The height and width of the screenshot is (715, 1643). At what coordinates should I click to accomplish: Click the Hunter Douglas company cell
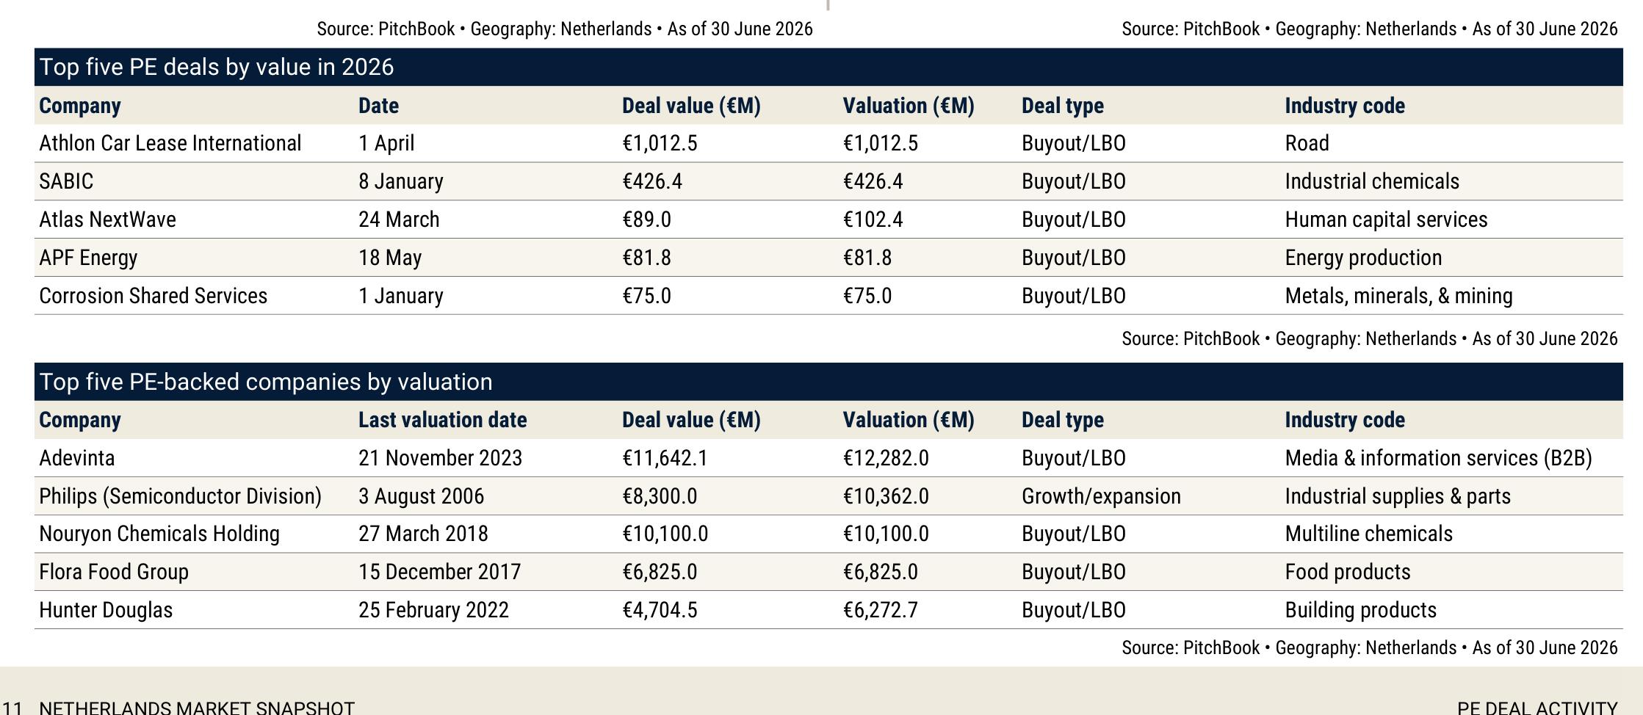(106, 610)
